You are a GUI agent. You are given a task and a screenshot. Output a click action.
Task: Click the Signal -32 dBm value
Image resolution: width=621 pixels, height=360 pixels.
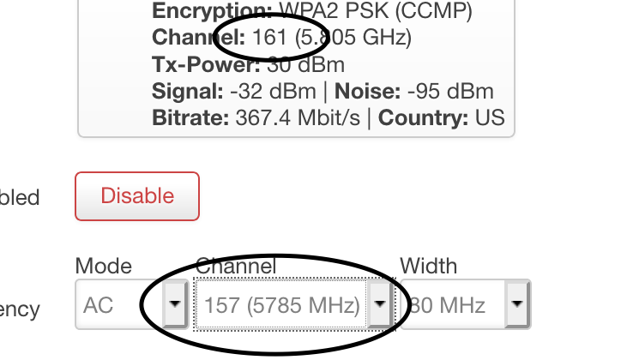273,92
